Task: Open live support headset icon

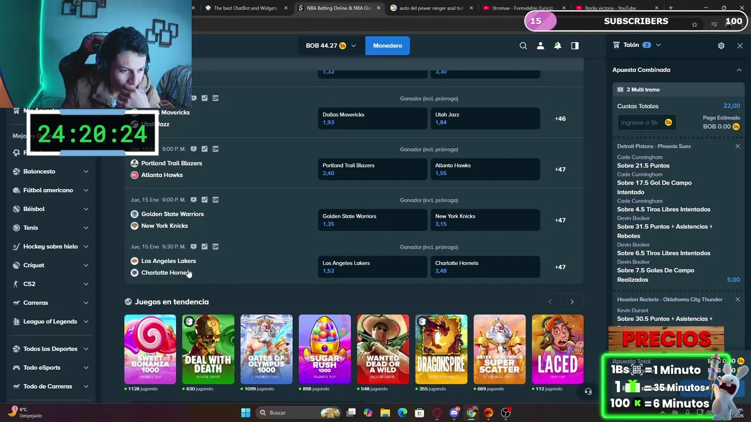Action: point(588,392)
